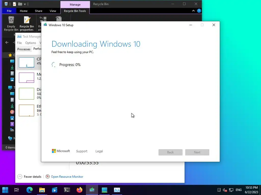
Task: Click the muted volume tray icon
Action: (x=225, y=190)
